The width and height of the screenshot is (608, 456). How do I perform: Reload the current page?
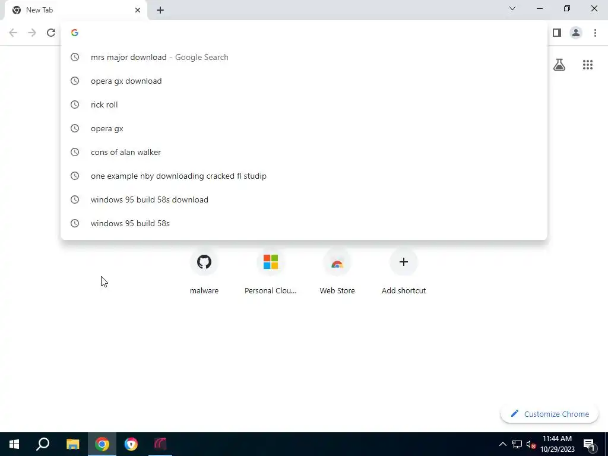(51, 33)
